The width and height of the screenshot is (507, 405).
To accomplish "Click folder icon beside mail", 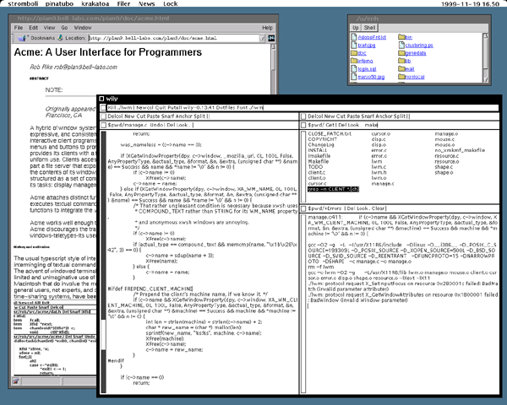I will click(401, 69).
